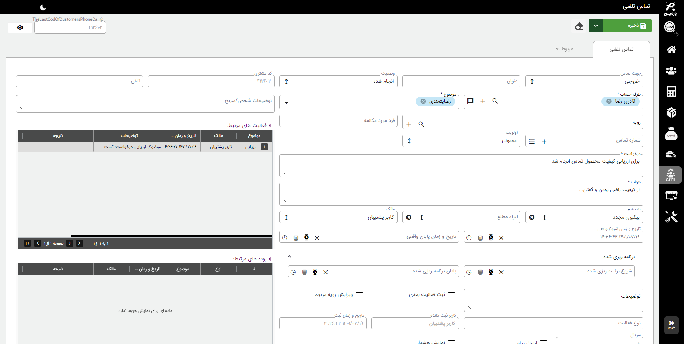Click the Parmis search logo icon
The width and height of the screenshot is (684, 344).
pos(670,28)
